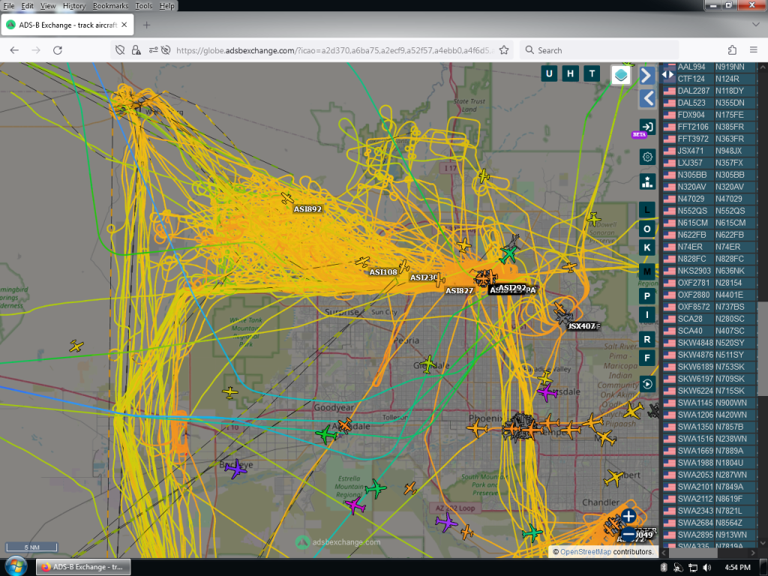Click the tracking protection shield icon
The height and width of the screenshot is (576, 768).
(x=119, y=50)
